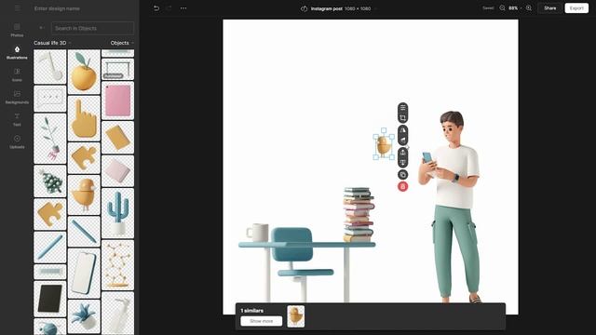Select the orange apple object thumbnail
The height and width of the screenshot is (335, 596).
click(84, 72)
